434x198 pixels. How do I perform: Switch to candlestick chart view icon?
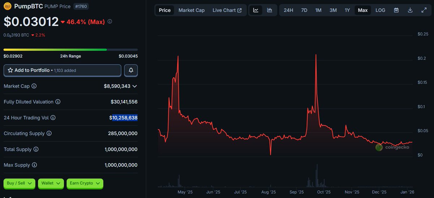[269, 10]
